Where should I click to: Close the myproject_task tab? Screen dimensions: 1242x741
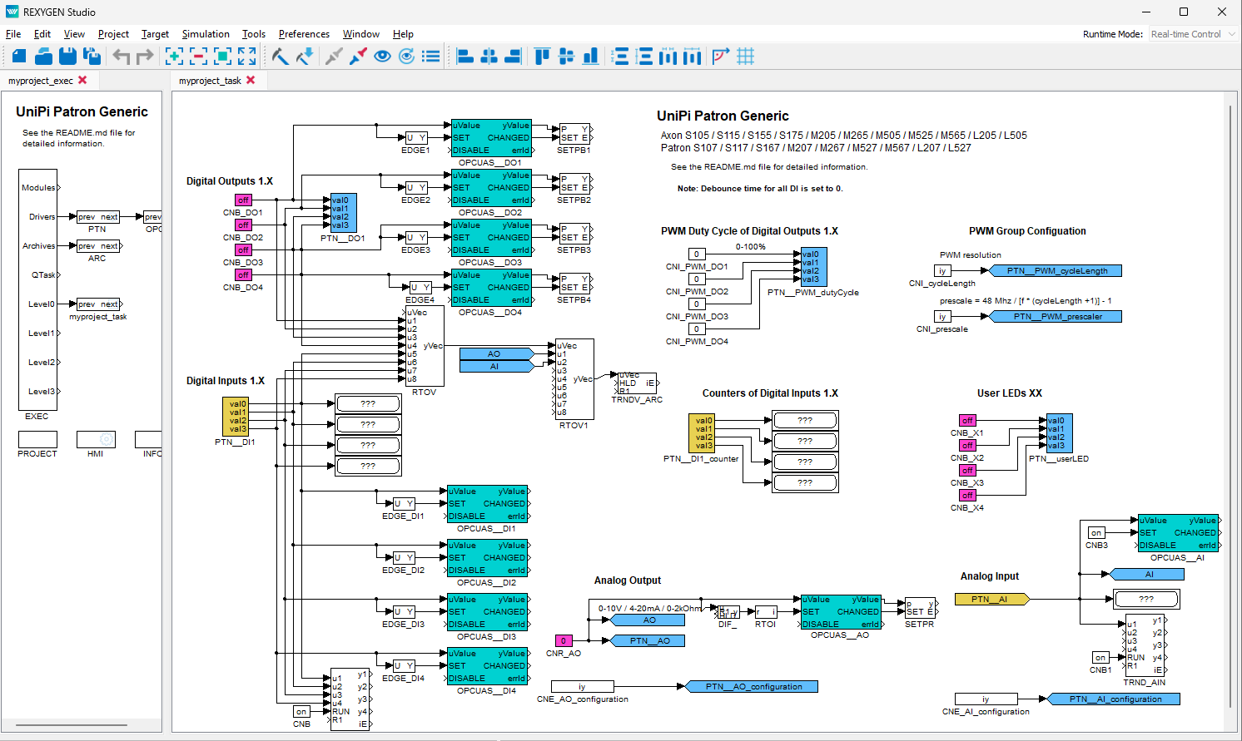click(x=251, y=80)
